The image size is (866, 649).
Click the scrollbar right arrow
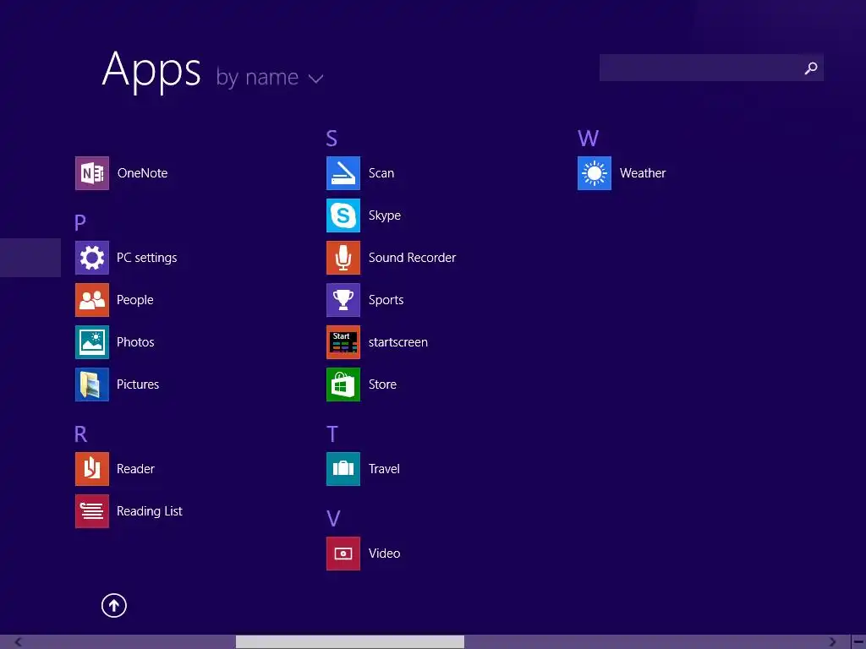(832, 642)
